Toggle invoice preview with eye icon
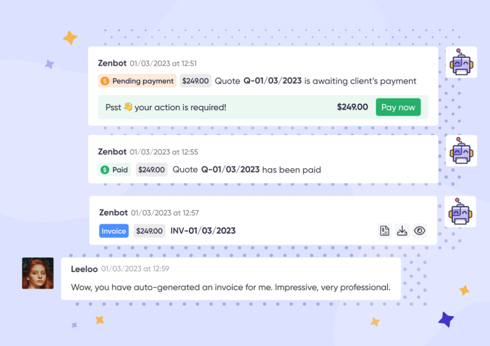The image size is (490, 346). click(x=419, y=231)
